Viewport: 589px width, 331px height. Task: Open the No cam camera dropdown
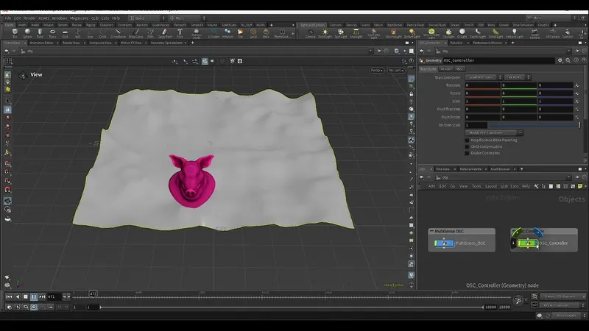pos(396,70)
